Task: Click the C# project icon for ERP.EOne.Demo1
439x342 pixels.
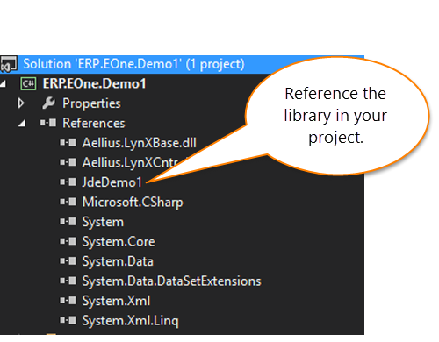Action: pyautogui.click(x=28, y=84)
